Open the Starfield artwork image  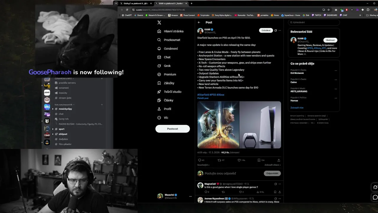tap(218, 125)
